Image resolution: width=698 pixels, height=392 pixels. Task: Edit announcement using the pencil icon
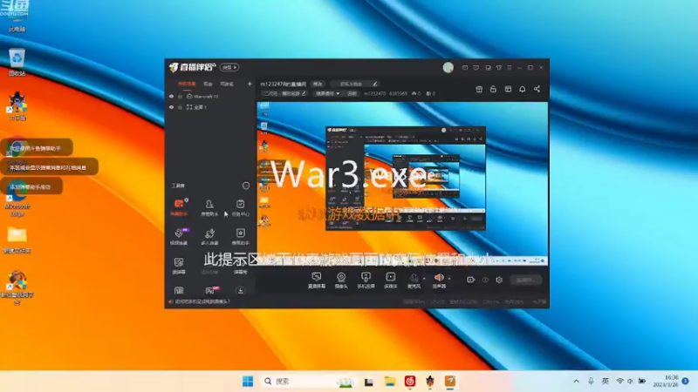(375, 84)
